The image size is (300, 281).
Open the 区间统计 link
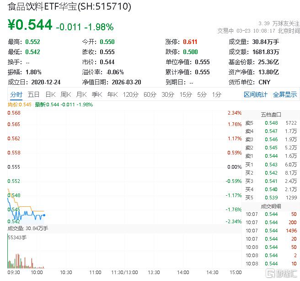pyautogui.click(x=256, y=94)
